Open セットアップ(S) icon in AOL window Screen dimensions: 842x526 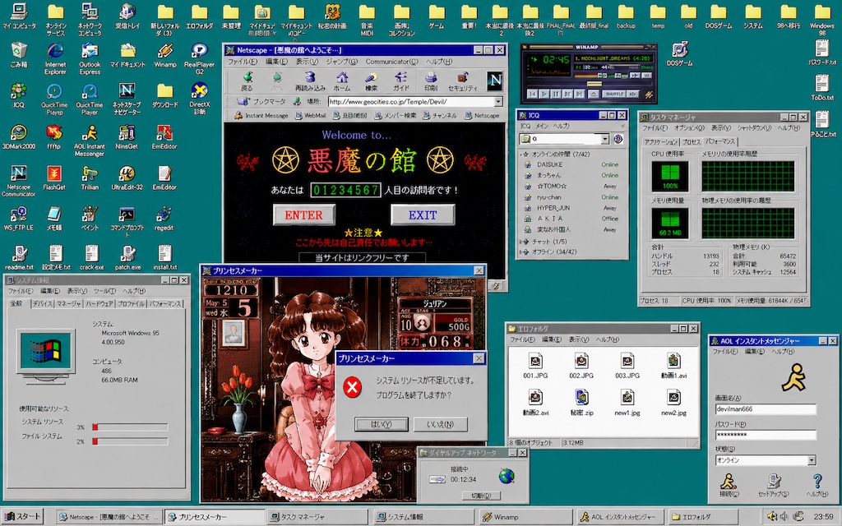point(773,485)
